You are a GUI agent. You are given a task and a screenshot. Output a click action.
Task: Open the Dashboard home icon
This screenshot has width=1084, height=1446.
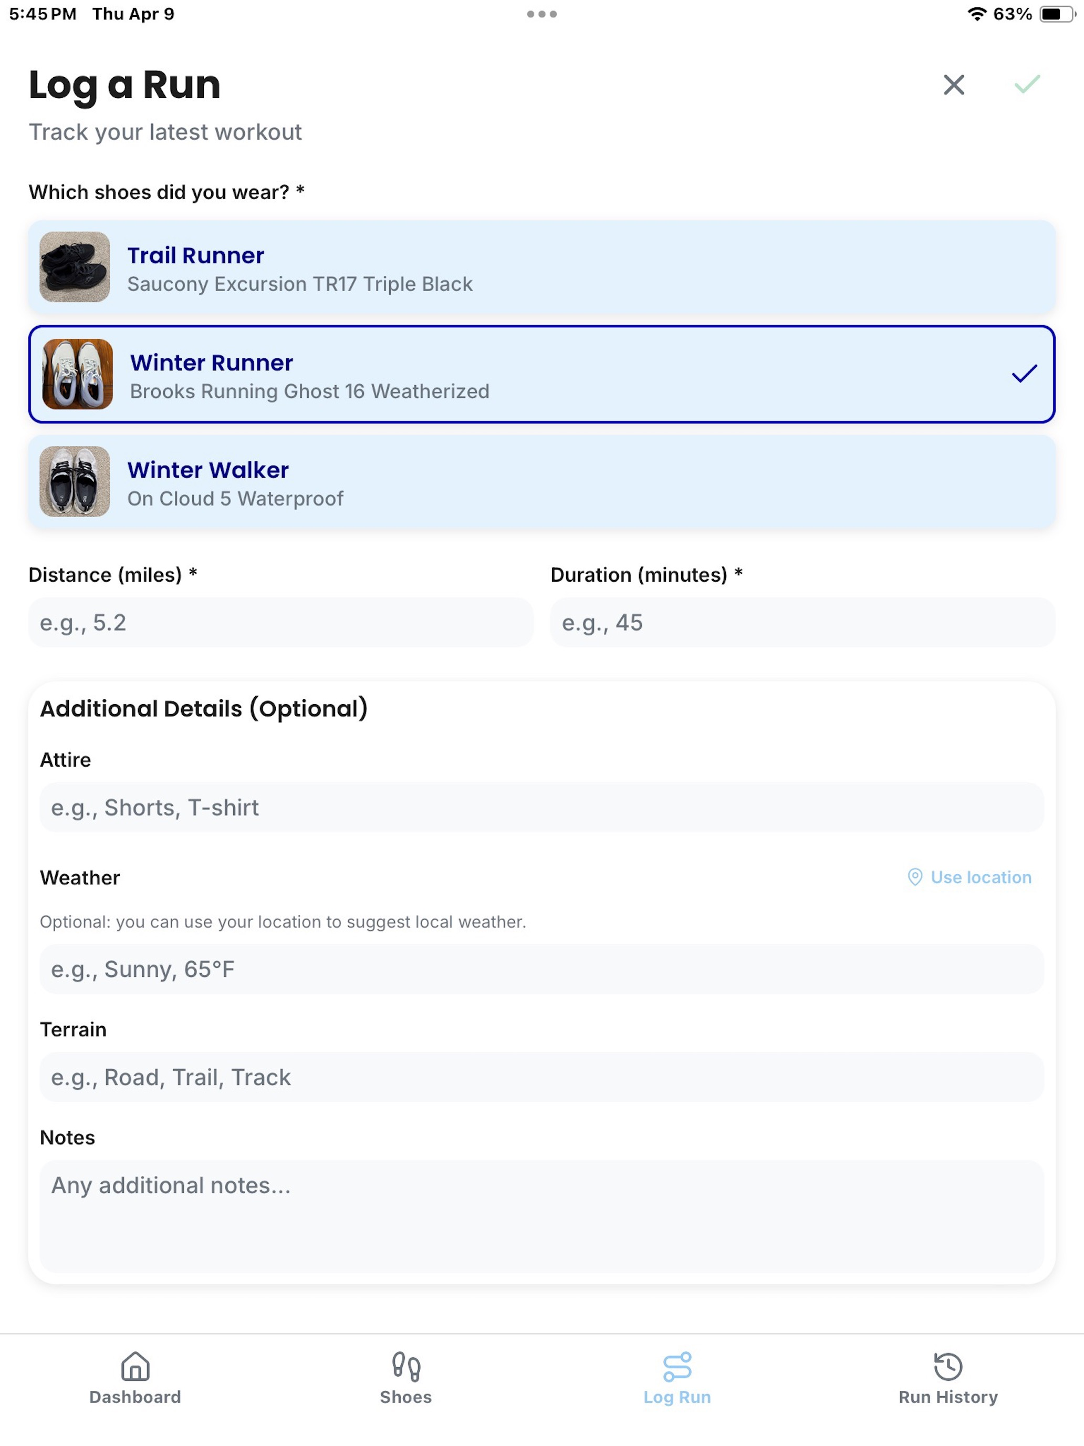coord(135,1366)
